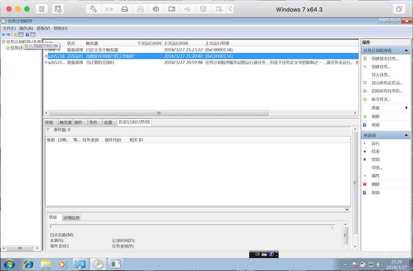Click the network arrows icon in the VM toolbar
Screen dimensions: 413x271
[109, 9]
